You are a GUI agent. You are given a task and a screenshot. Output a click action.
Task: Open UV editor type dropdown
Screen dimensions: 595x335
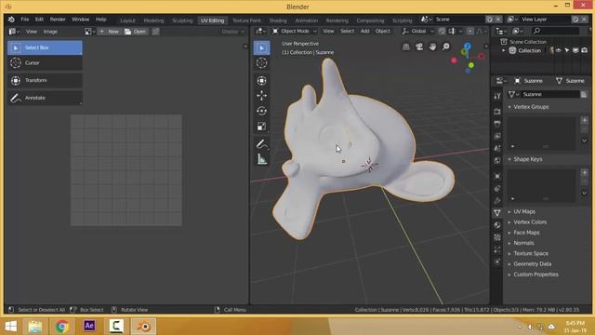point(14,32)
